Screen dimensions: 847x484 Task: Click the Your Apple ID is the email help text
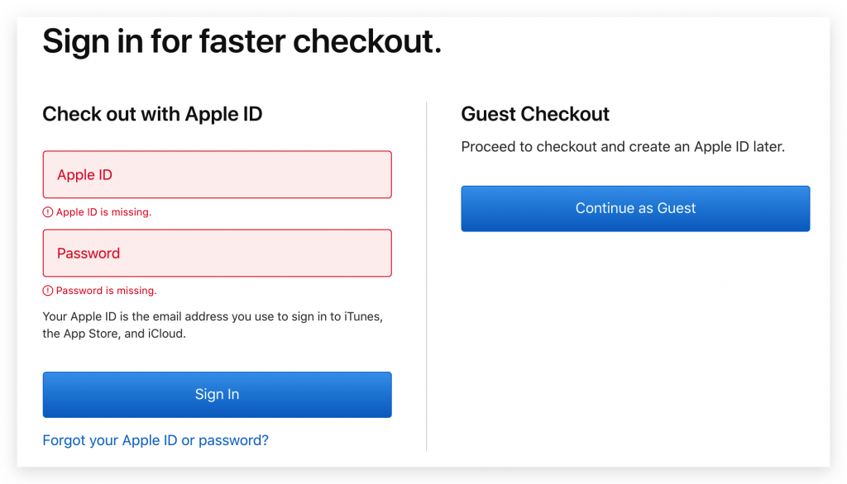point(213,325)
